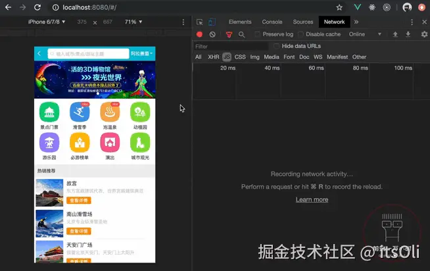430x271 pixels.
Task: Toggle the network filter funnel
Action: (x=229, y=34)
